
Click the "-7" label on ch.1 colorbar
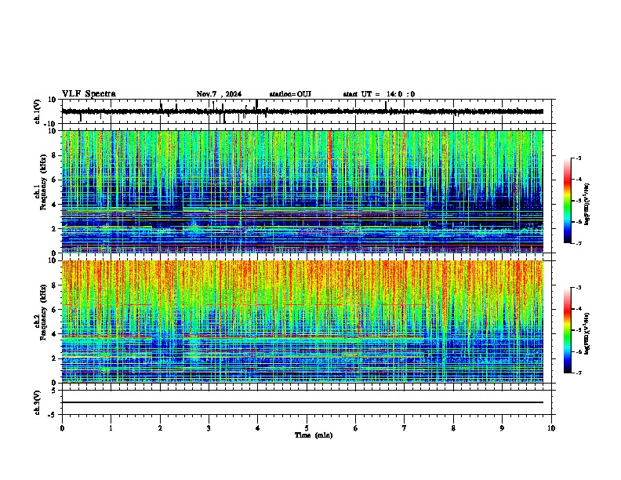pos(579,243)
